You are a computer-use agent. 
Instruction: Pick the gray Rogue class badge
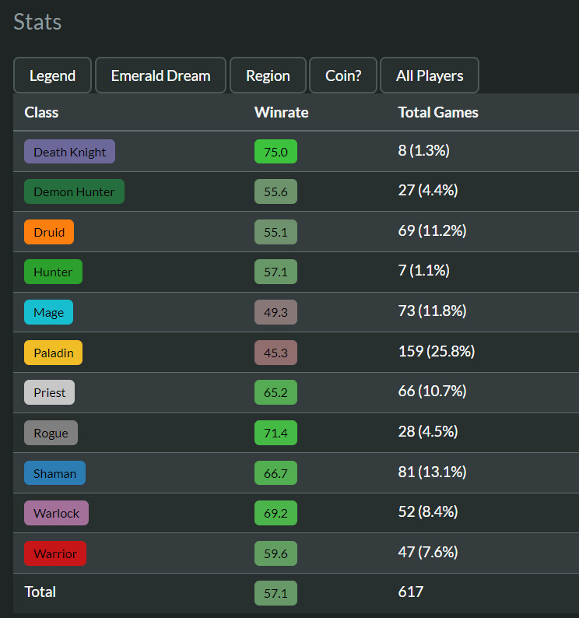coord(51,433)
